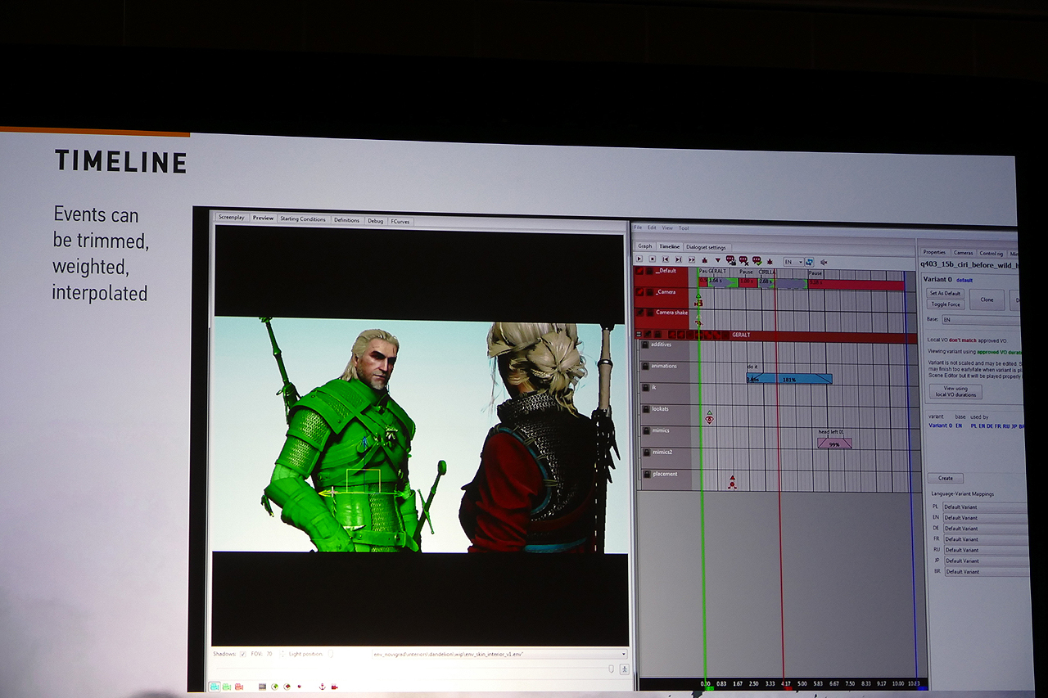Open the Starting Conditions tab
Image resolution: width=1048 pixels, height=698 pixels.
[303, 219]
